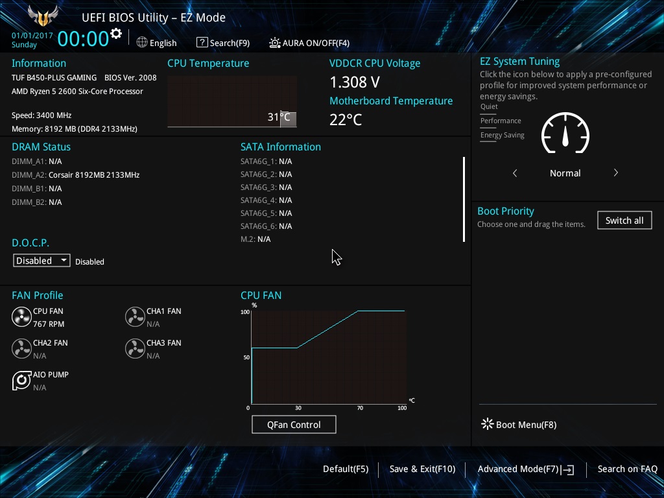Change language from English
664x498 pixels.
[163, 43]
